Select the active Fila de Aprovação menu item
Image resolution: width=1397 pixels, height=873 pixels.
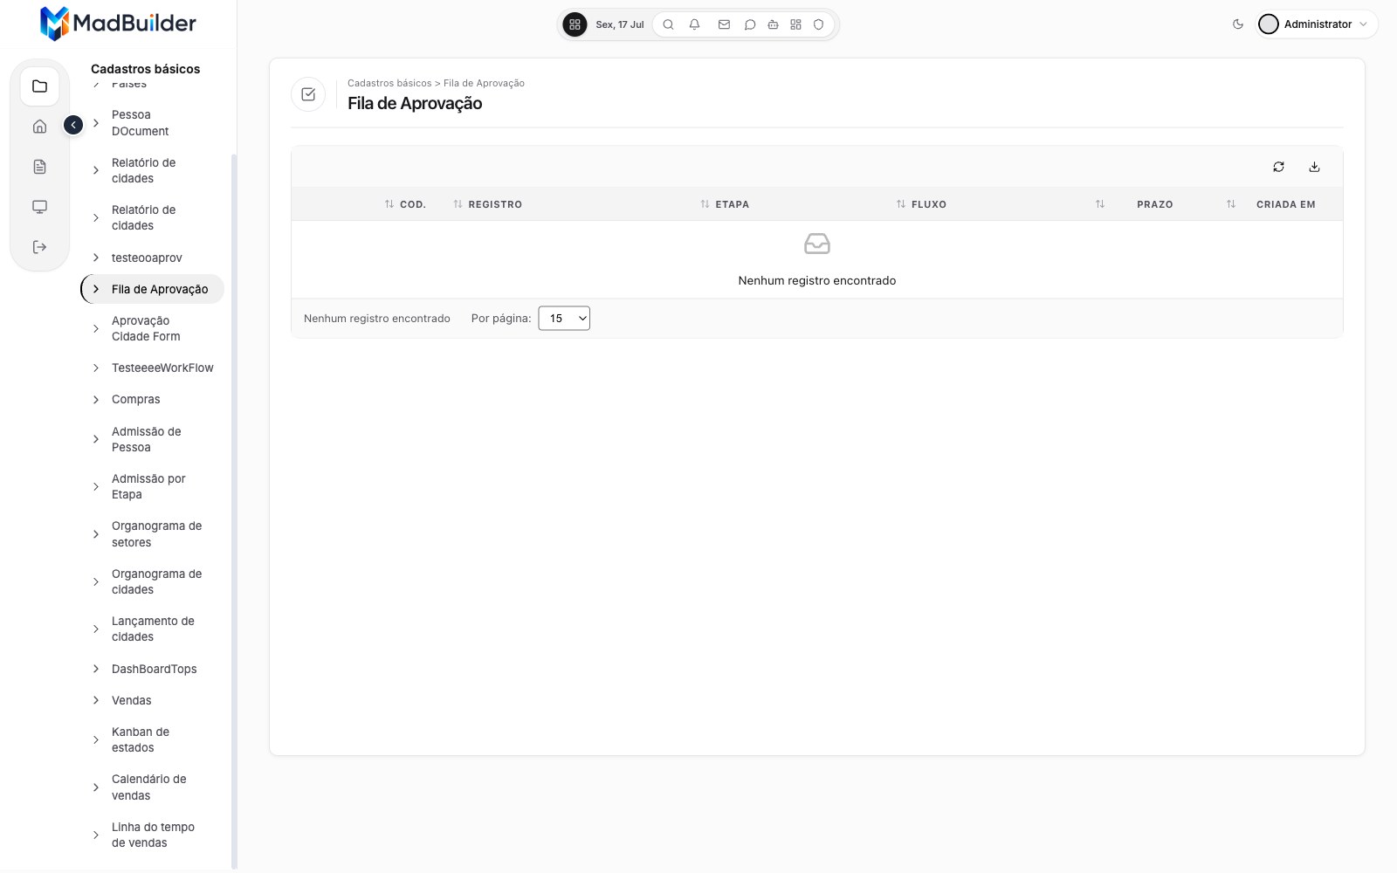coord(153,289)
